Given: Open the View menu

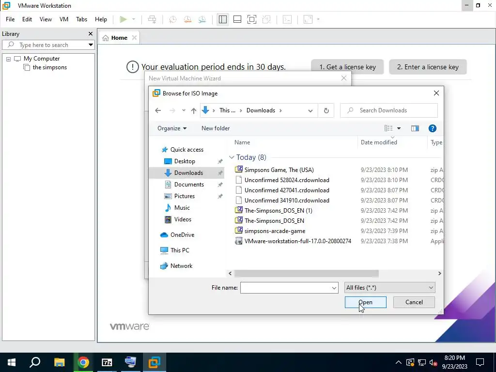Looking at the screenshot, I should pyautogui.click(x=46, y=19).
